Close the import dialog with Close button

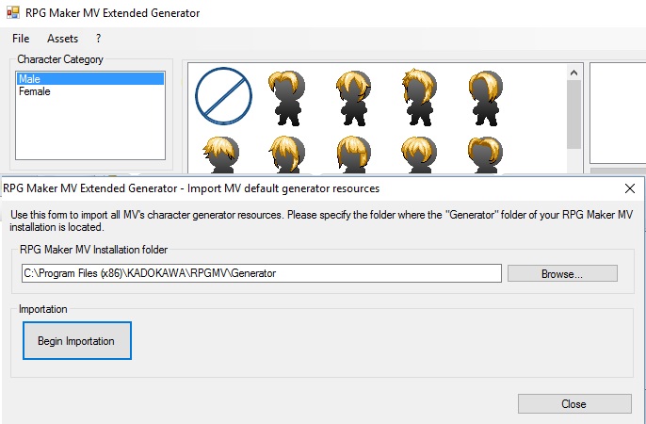[x=574, y=404]
